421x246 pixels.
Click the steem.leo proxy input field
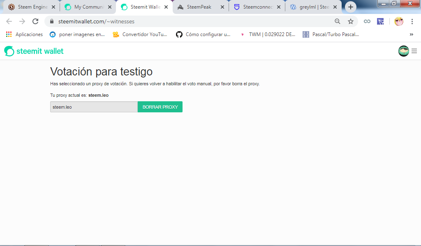[x=94, y=107]
